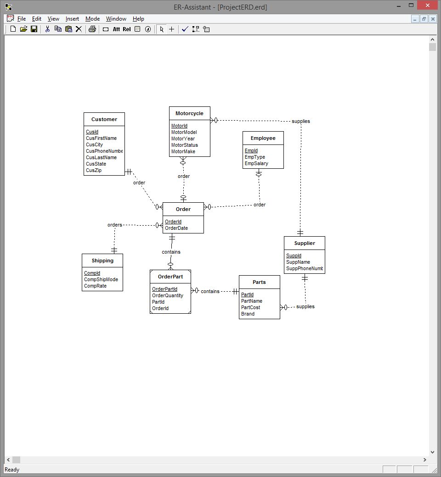The width and height of the screenshot is (441, 477).
Task: Click the MotorStatus attribute
Action: (x=184, y=145)
